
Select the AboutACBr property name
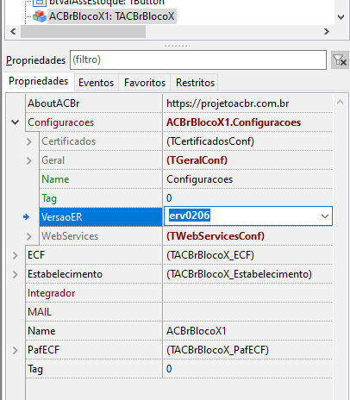pyautogui.click(x=53, y=103)
